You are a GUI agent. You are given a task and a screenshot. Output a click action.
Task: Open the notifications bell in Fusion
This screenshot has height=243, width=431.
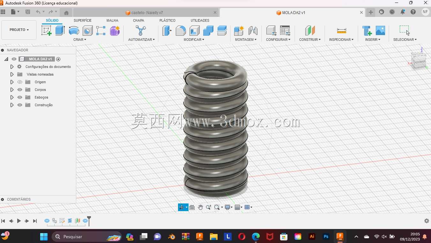tap(403, 12)
